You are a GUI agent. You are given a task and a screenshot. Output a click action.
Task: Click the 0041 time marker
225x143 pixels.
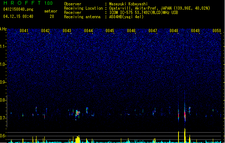point(24,31)
